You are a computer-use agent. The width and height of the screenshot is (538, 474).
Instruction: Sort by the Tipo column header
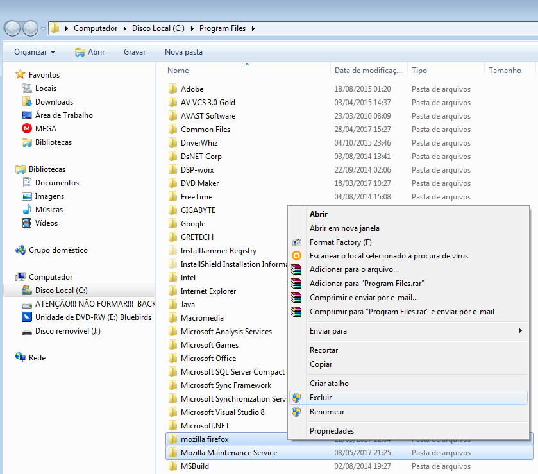(x=419, y=71)
